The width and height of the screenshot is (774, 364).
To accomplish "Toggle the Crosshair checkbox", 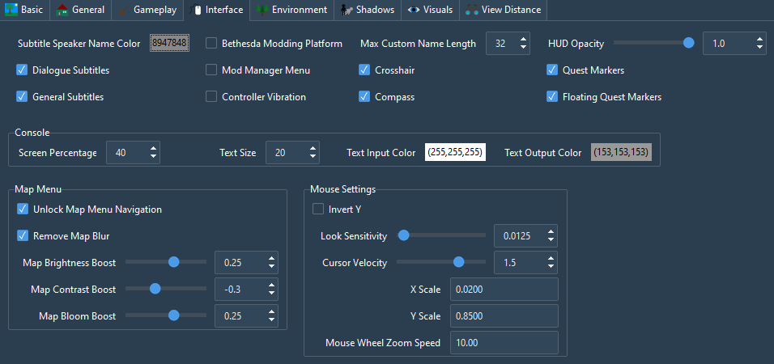I will (364, 70).
